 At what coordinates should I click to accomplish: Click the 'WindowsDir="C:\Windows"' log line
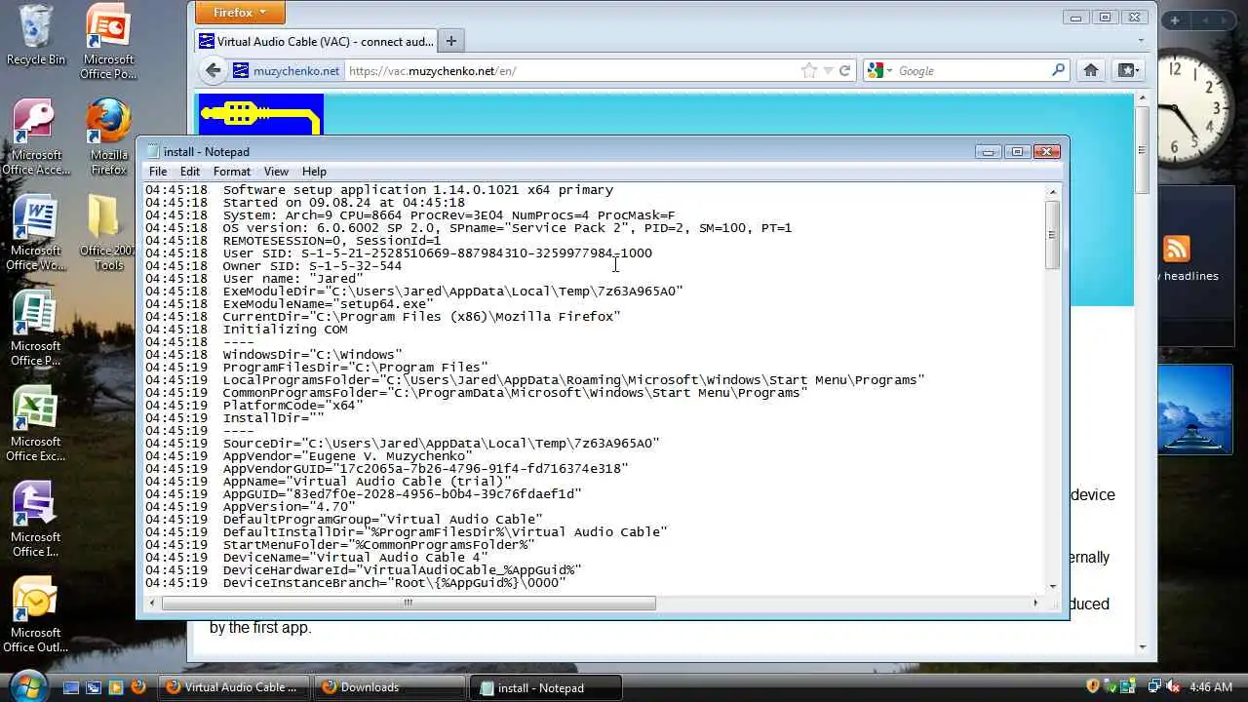pyautogui.click(x=312, y=355)
